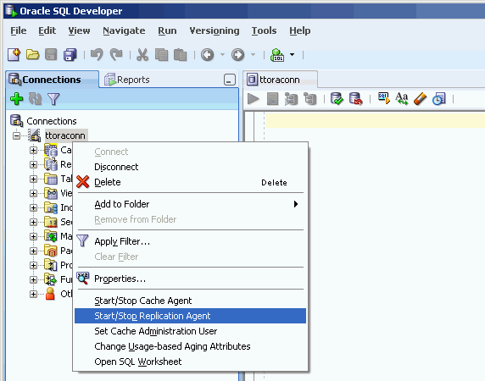Viewport: 485px width, 381px height.
Task: Click the To Upper/Lower Aa icon
Action: click(402, 99)
